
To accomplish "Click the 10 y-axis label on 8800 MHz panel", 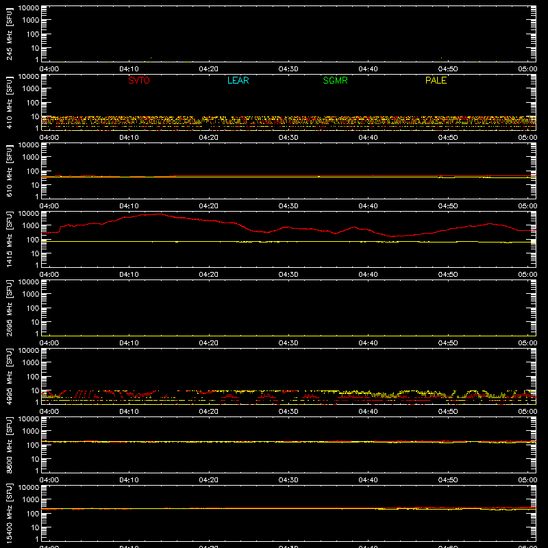I will [x=35, y=459].
